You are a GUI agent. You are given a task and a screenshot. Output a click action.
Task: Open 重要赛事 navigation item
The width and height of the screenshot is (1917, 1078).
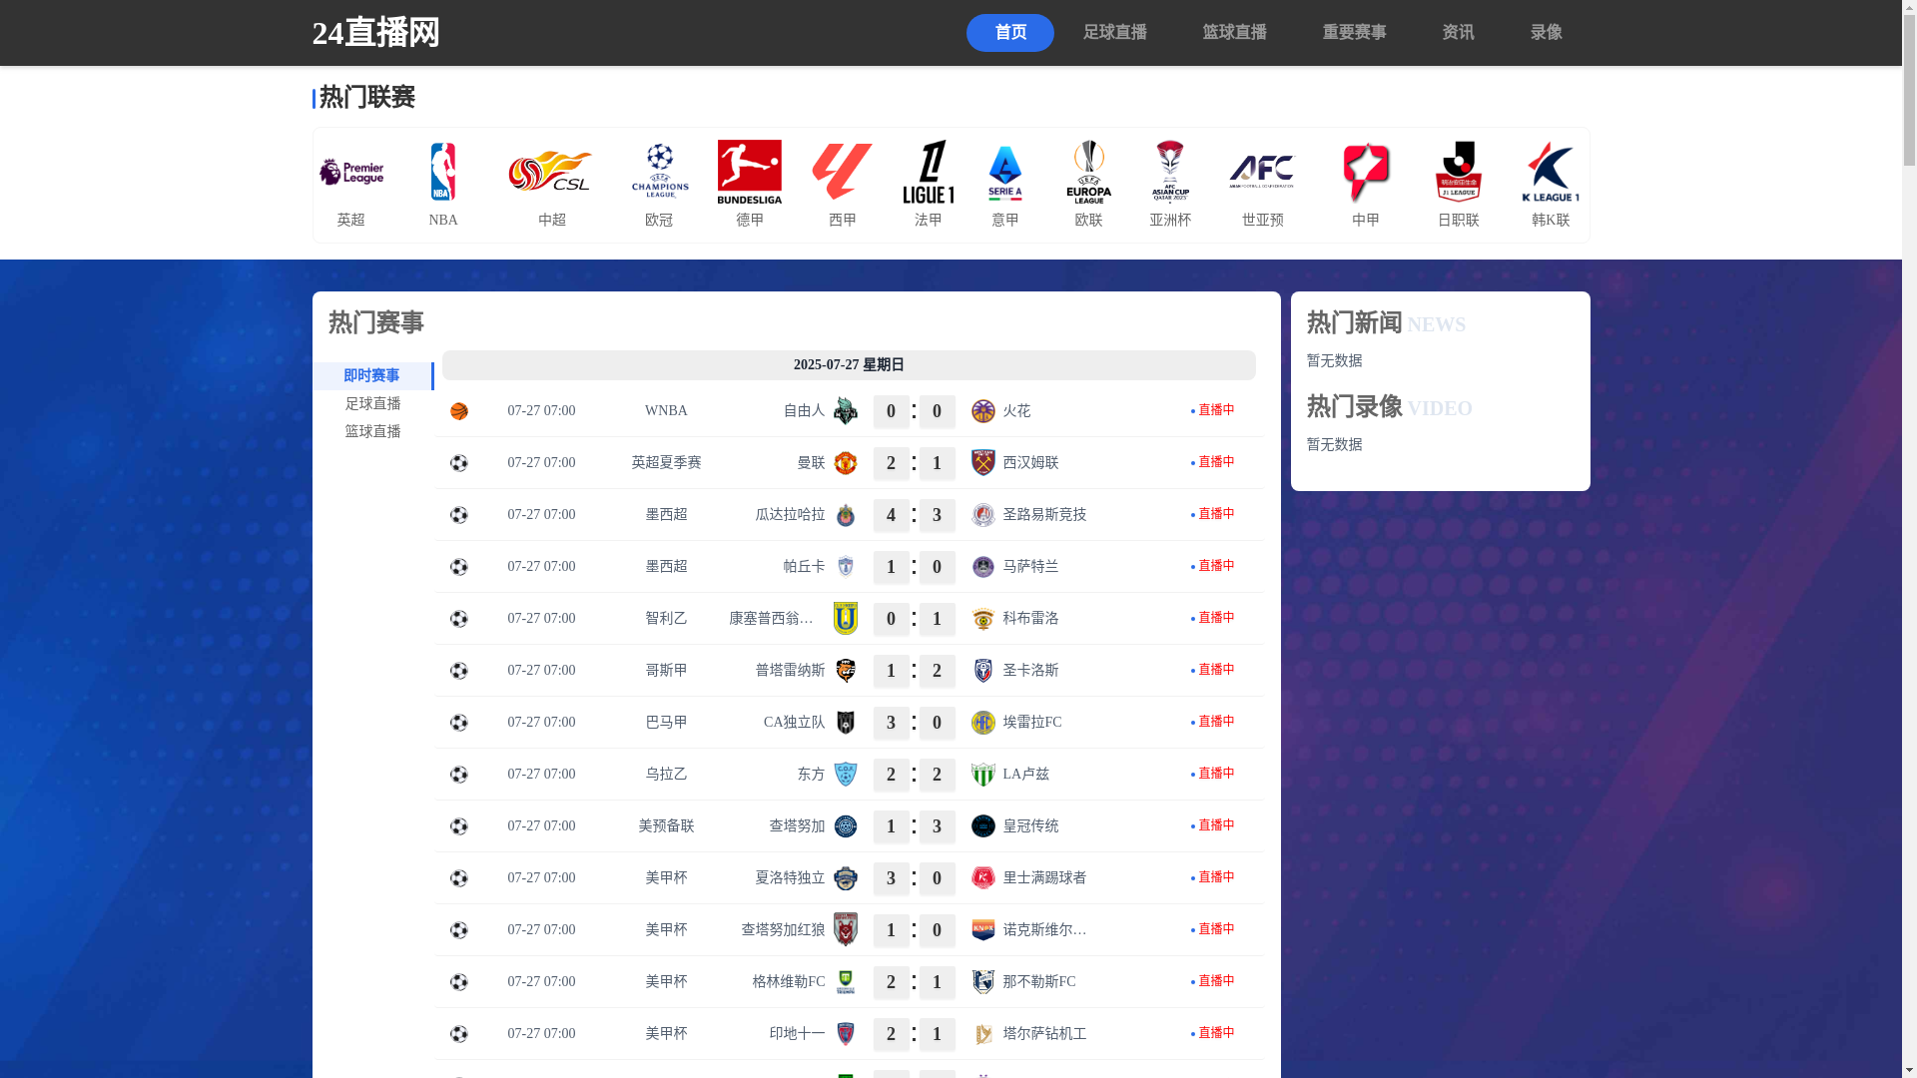pyautogui.click(x=1355, y=33)
